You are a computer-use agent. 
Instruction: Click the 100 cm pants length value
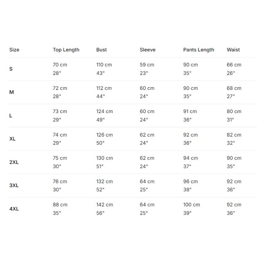[x=191, y=205]
